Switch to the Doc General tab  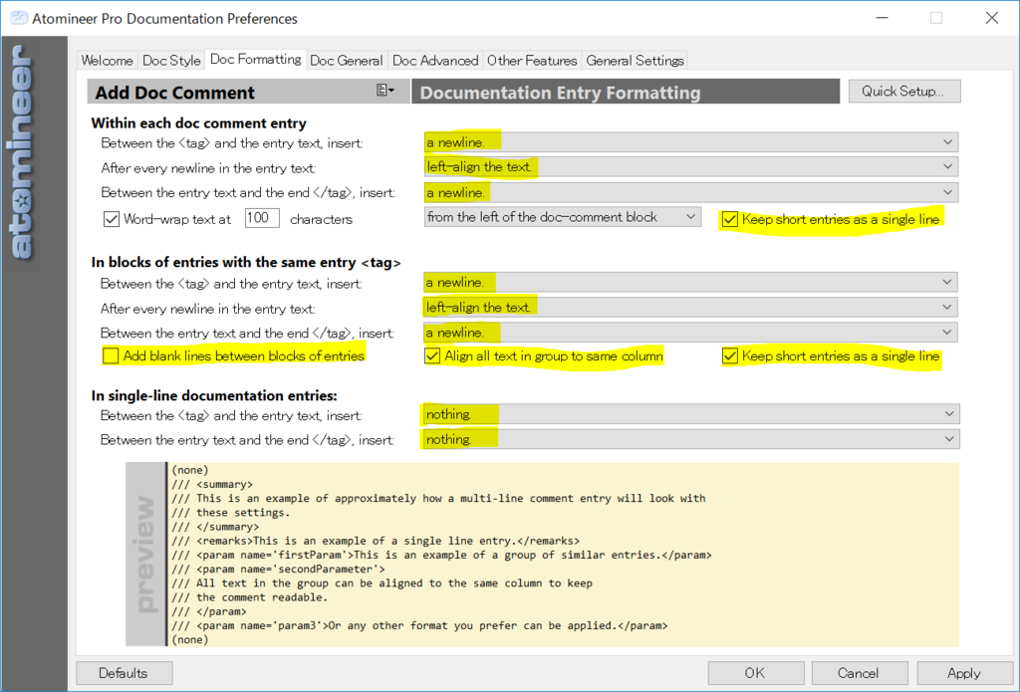[x=346, y=61]
